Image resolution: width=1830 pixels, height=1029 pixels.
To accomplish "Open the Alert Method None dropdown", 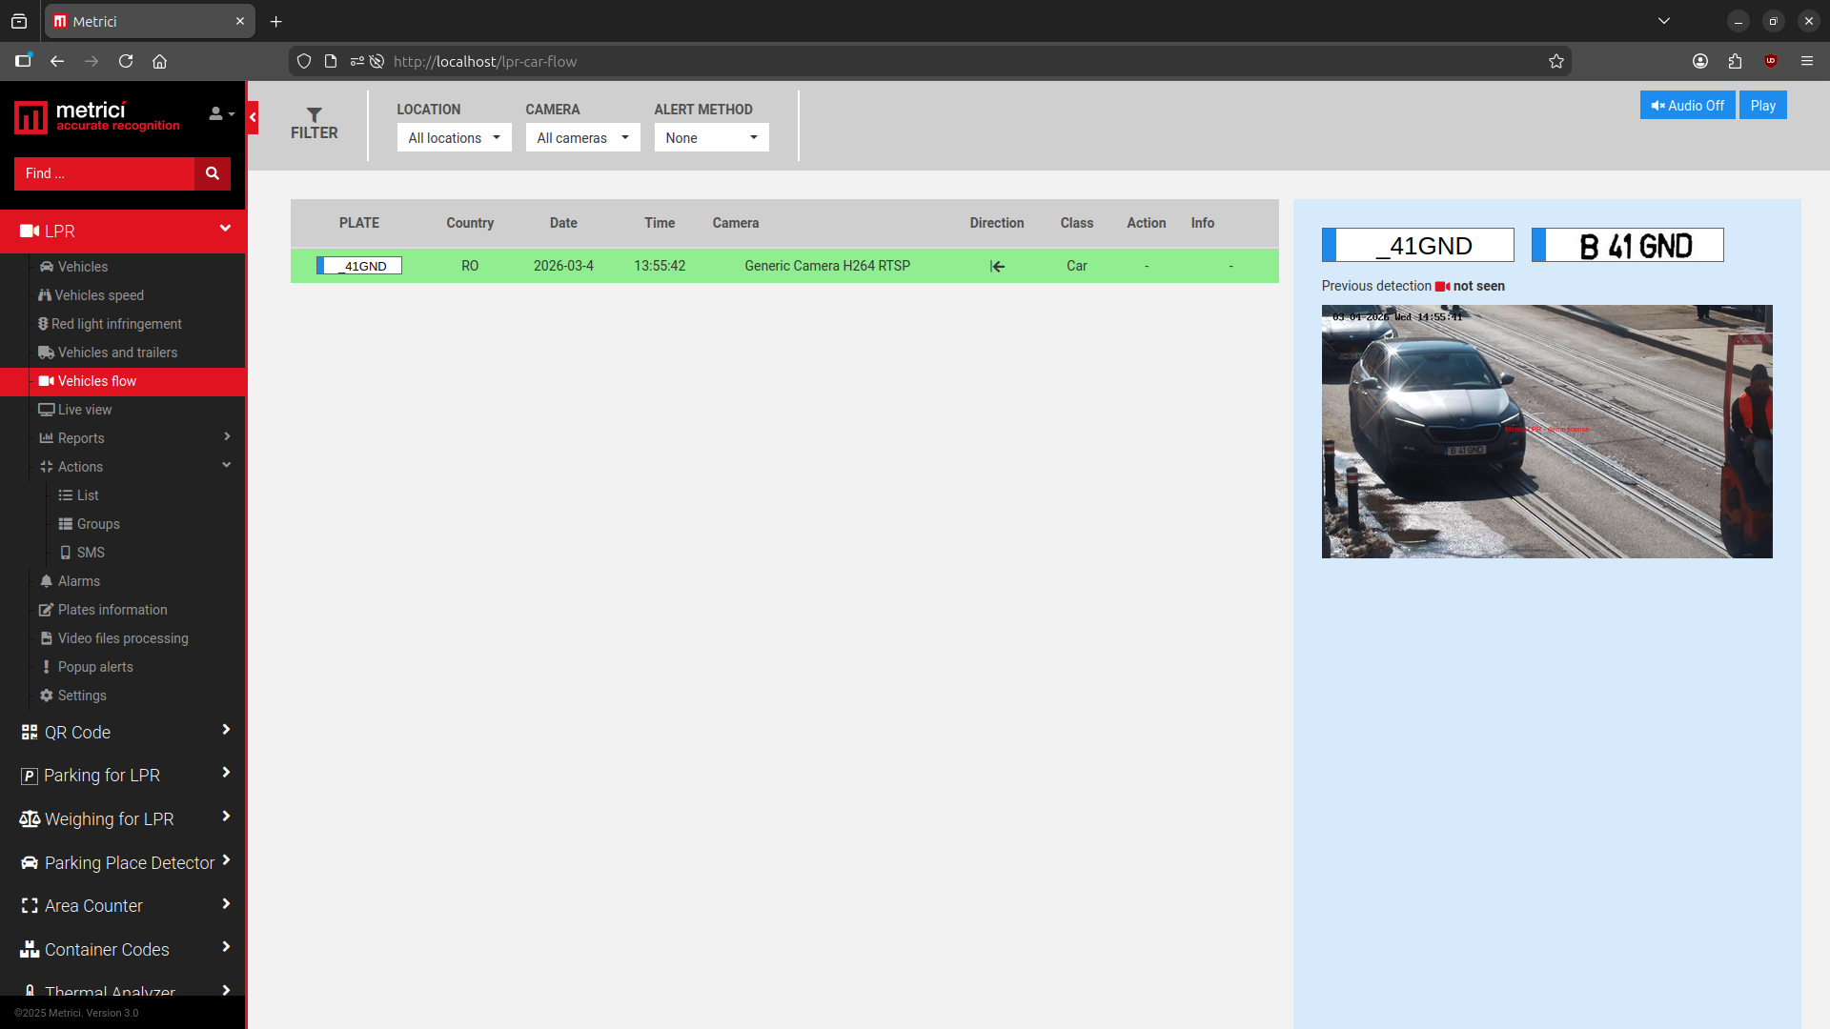I will click(x=712, y=138).
